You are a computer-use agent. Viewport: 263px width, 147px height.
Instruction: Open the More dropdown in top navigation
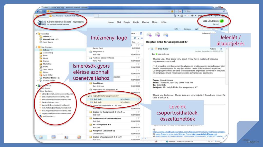tap(155, 22)
